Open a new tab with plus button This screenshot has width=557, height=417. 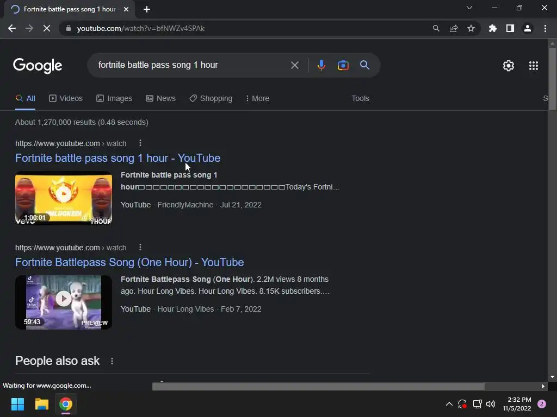coord(147,9)
